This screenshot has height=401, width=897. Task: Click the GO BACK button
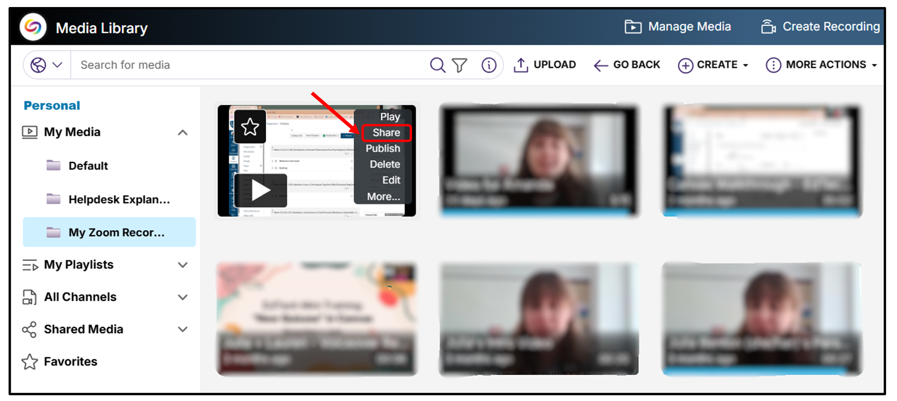point(627,65)
